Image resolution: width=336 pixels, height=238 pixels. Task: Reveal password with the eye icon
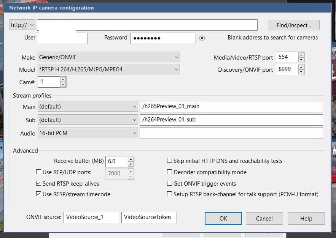(x=202, y=38)
